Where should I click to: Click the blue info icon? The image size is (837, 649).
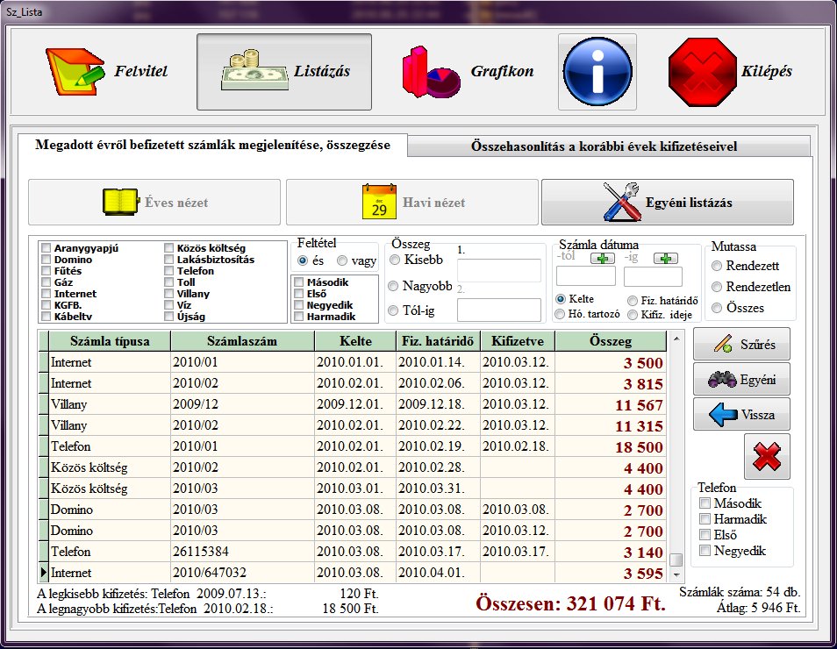[x=597, y=72]
